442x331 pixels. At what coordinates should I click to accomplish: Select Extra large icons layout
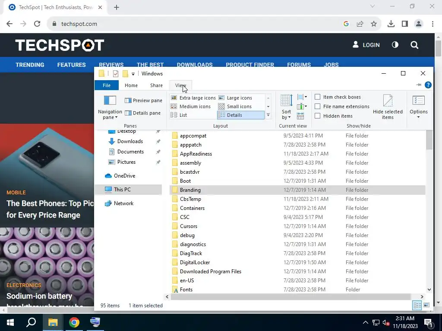click(x=193, y=98)
